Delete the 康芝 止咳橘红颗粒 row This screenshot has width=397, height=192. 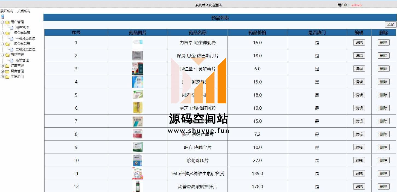click(384, 108)
